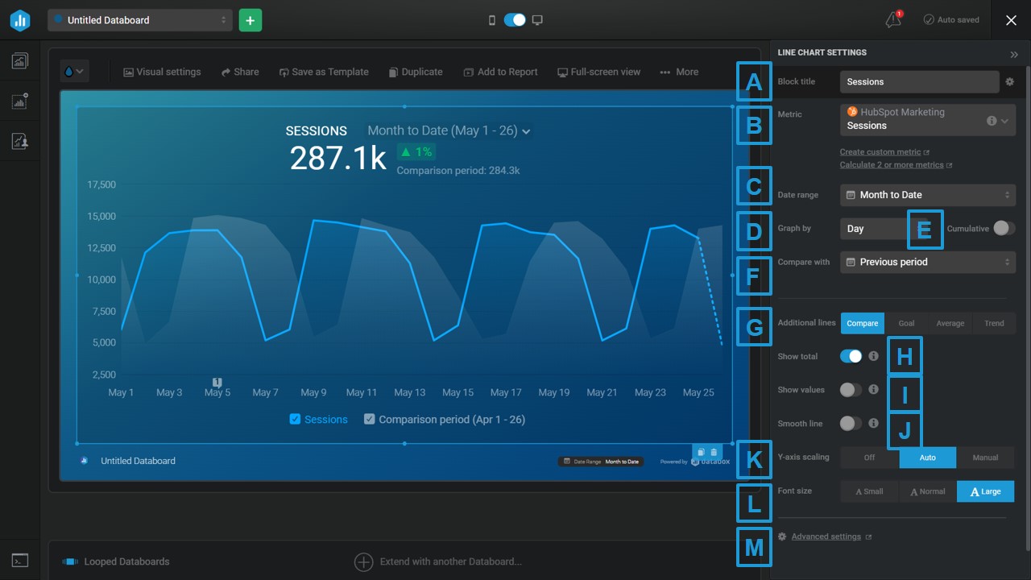Open the color theme droplet picker

tap(73, 72)
